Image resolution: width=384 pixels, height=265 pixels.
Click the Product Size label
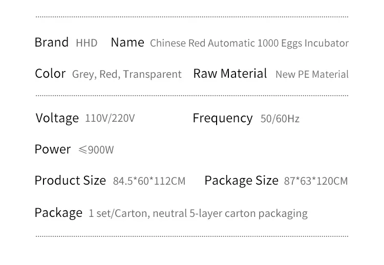pos(70,181)
